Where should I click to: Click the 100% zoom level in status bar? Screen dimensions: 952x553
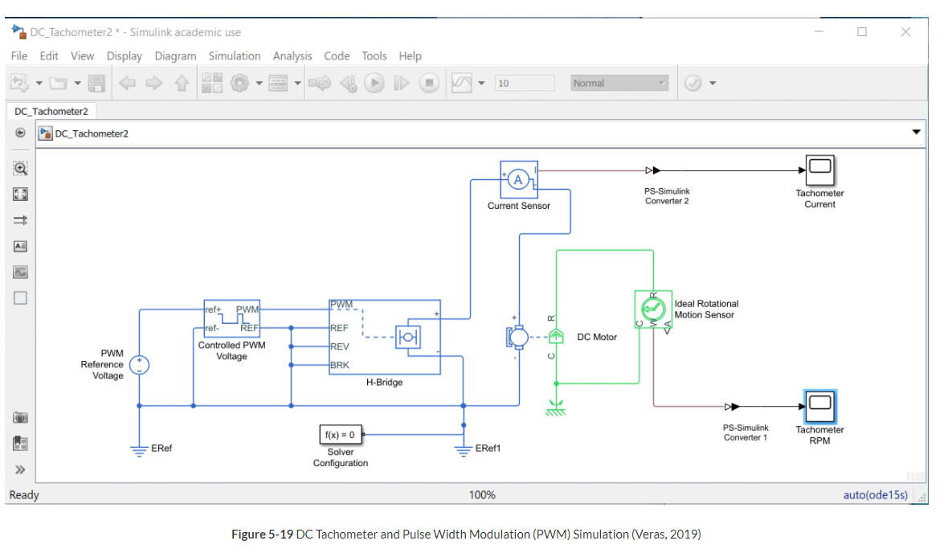tap(482, 494)
